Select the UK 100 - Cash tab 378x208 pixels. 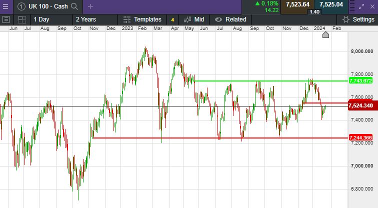click(48, 6)
